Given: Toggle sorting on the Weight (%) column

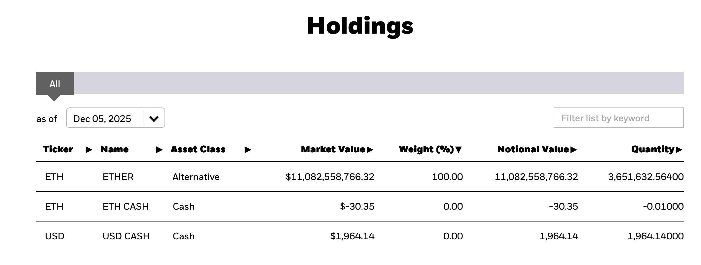Looking at the screenshot, I should (x=428, y=149).
